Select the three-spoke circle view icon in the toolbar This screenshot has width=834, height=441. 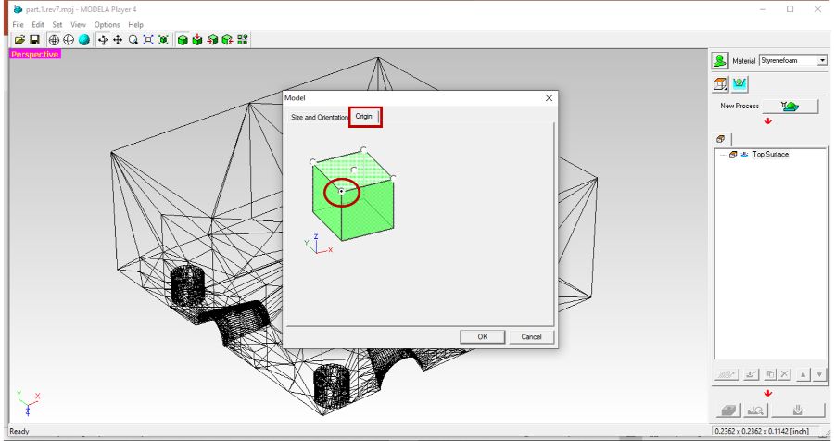pos(69,40)
